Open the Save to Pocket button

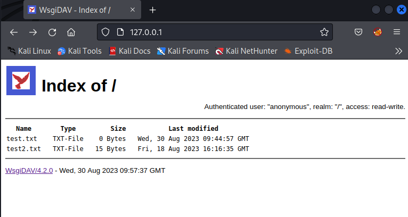pyautogui.click(x=358, y=32)
